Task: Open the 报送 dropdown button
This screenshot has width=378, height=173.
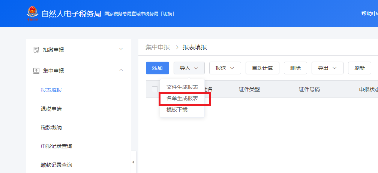Action: [x=224, y=68]
